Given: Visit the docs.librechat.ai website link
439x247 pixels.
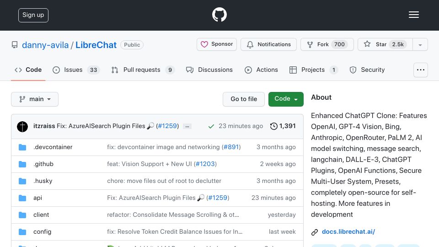Looking at the screenshot, I should [348, 231].
